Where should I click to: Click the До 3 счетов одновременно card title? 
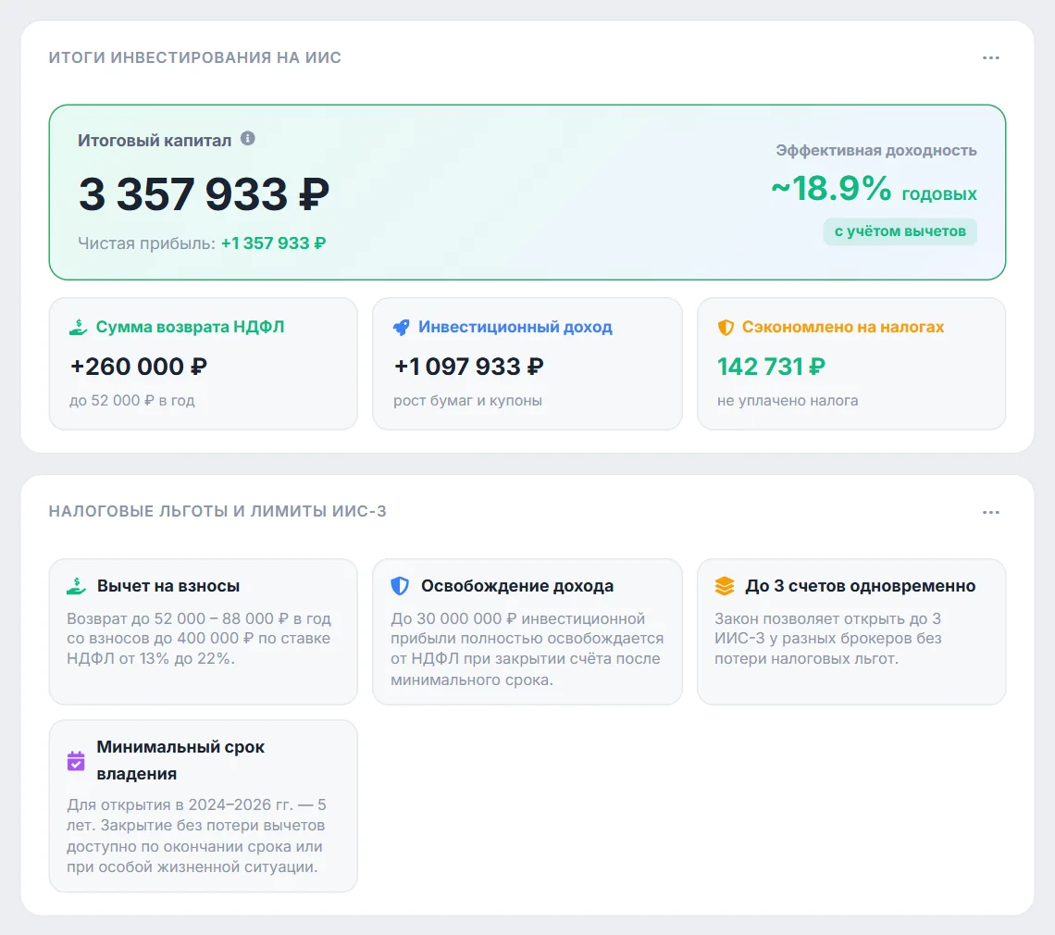click(x=860, y=586)
